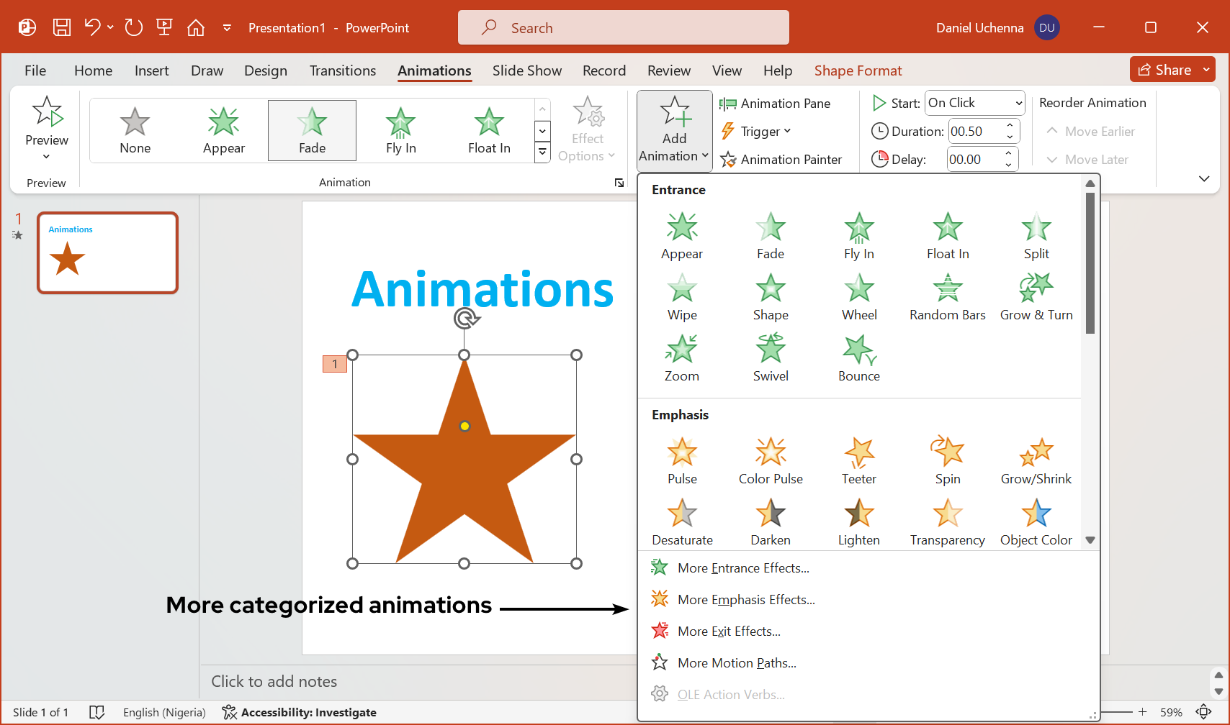Activate the Animation Painter
Viewport: 1230px width, 725px height.
tap(784, 159)
